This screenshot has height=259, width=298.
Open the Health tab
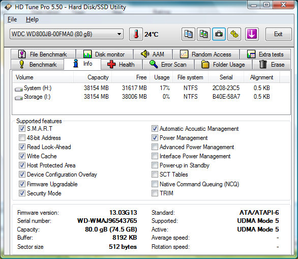pyautogui.click(x=122, y=65)
